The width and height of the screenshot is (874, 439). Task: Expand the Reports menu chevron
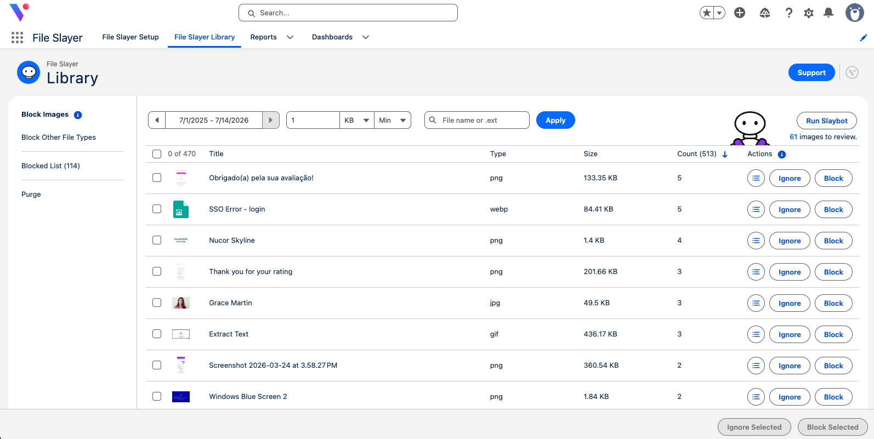tap(290, 37)
